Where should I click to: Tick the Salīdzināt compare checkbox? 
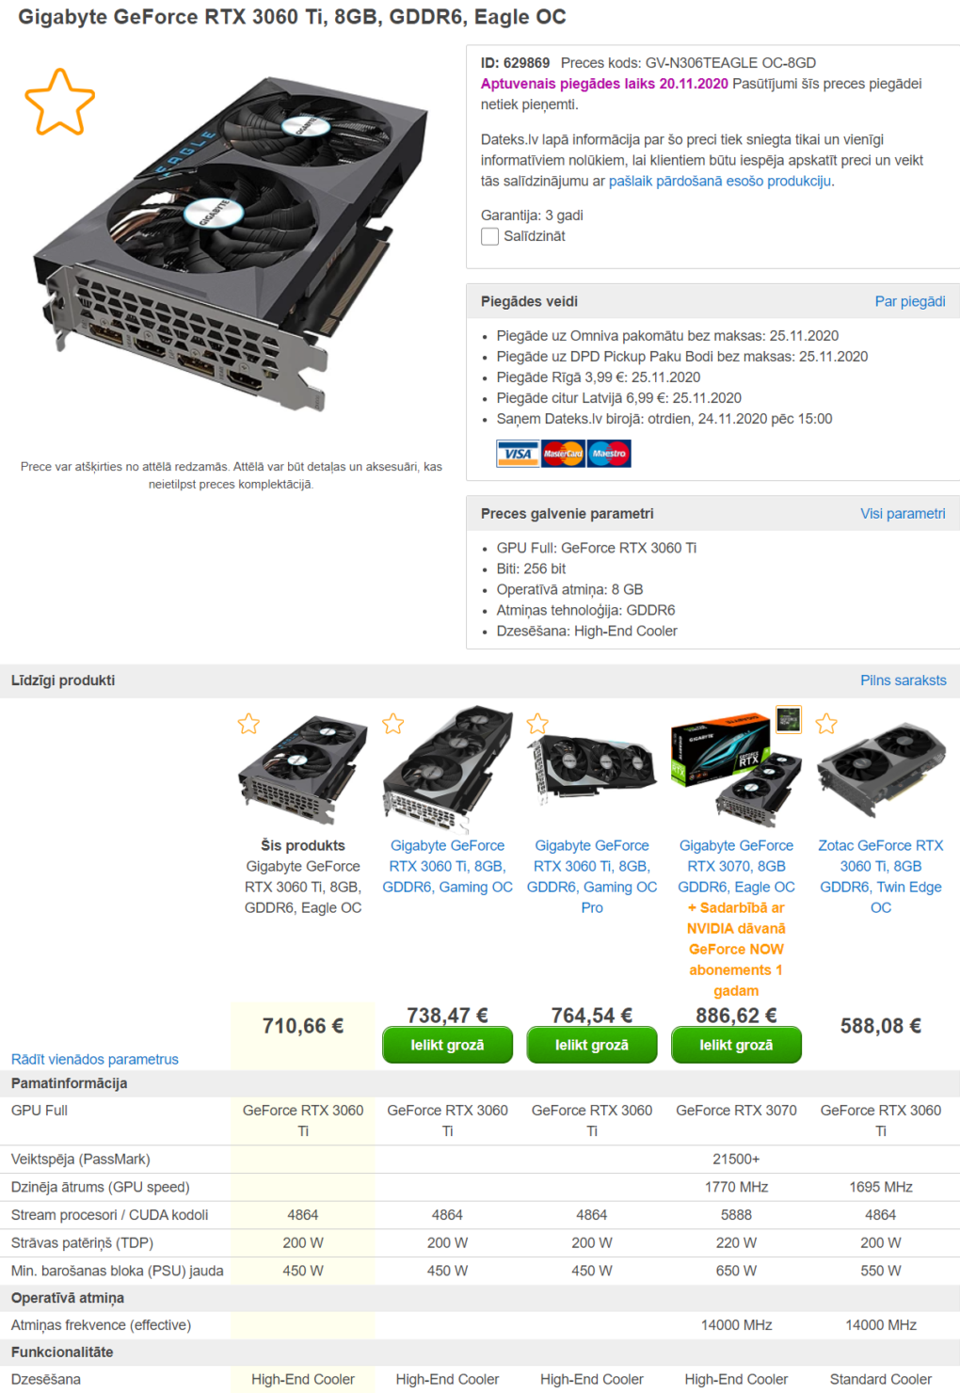coord(489,236)
